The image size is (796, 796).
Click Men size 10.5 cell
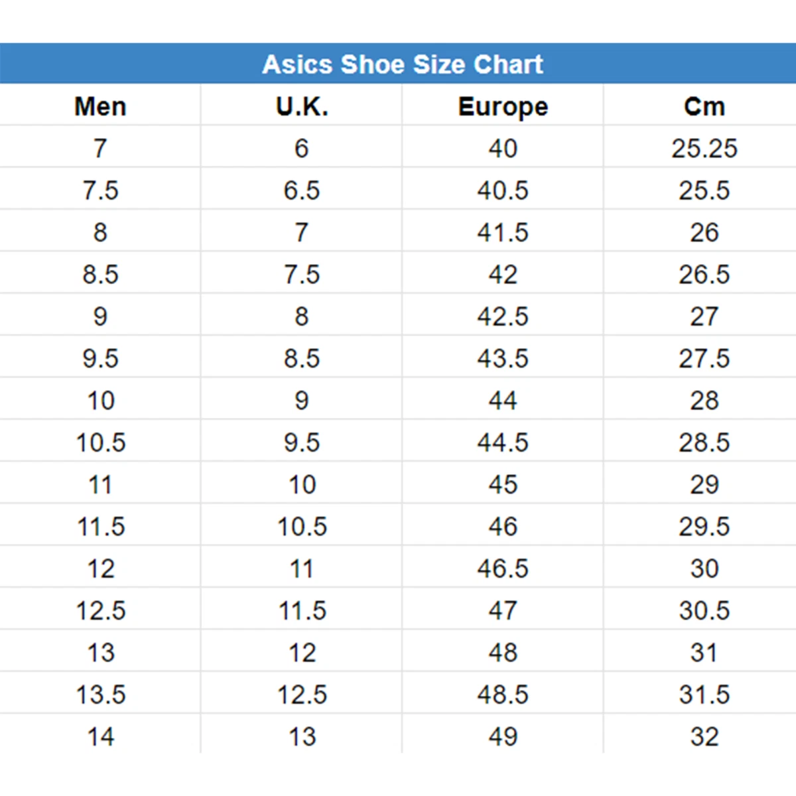click(100, 442)
